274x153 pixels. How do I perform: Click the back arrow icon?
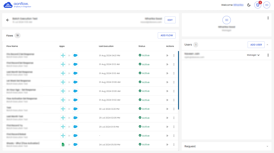tap(8, 20)
